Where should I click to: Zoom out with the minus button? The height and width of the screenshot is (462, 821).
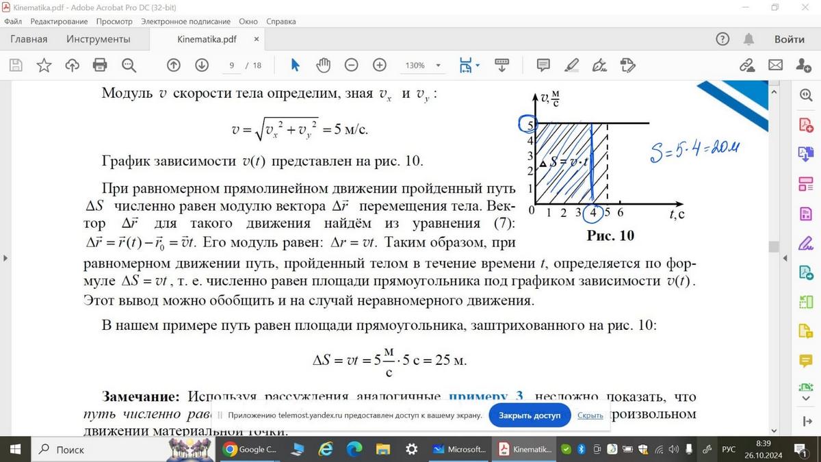point(351,65)
